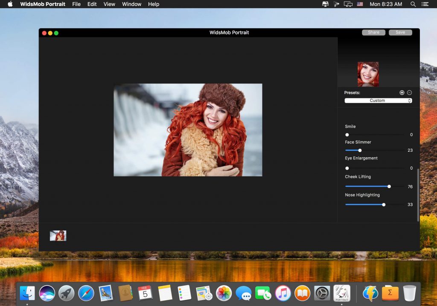Add a new preset with the plus icon
The width and height of the screenshot is (437, 306).
[x=402, y=92]
